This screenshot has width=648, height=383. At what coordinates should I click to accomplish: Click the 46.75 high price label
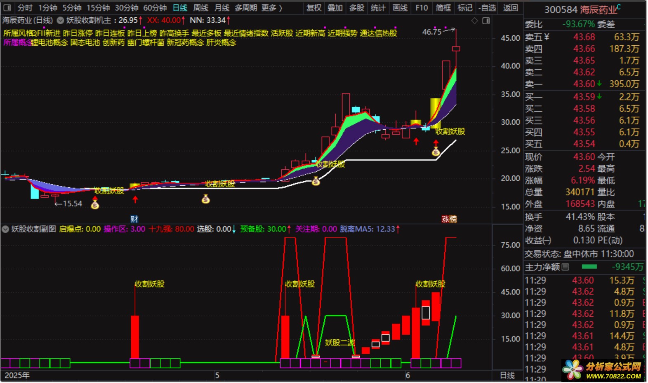point(431,32)
